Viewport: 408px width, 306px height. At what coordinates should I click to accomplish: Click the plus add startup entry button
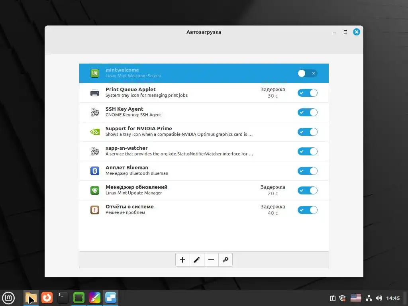[182, 260]
